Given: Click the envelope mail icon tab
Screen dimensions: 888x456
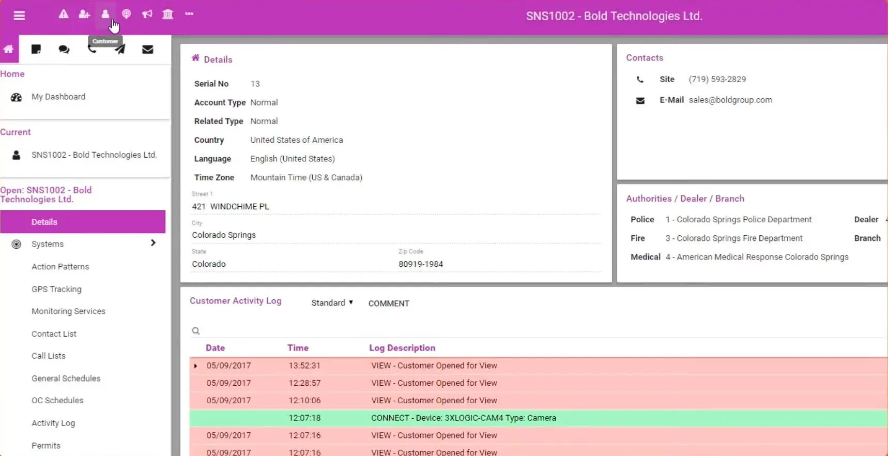Looking at the screenshot, I should point(148,49).
